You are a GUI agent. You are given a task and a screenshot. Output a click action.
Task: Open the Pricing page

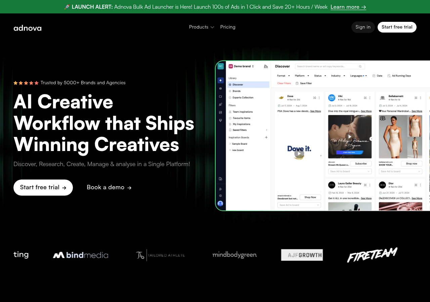pyautogui.click(x=228, y=27)
